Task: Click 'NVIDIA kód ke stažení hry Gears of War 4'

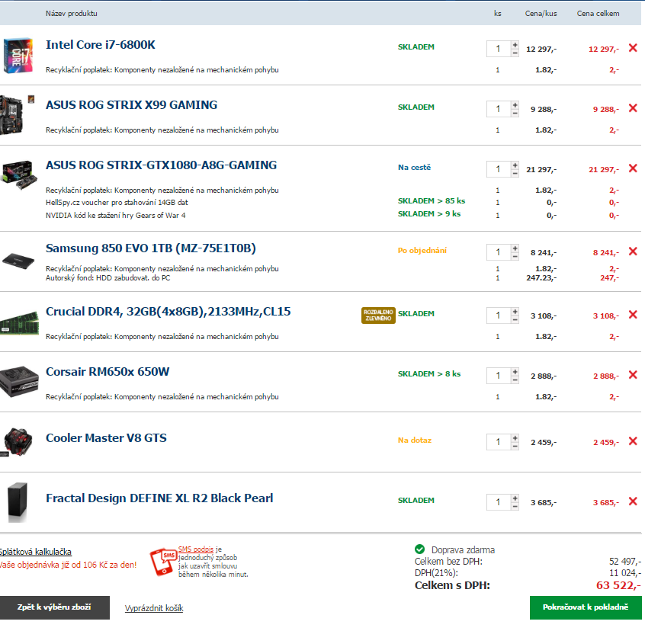Action: (x=116, y=216)
